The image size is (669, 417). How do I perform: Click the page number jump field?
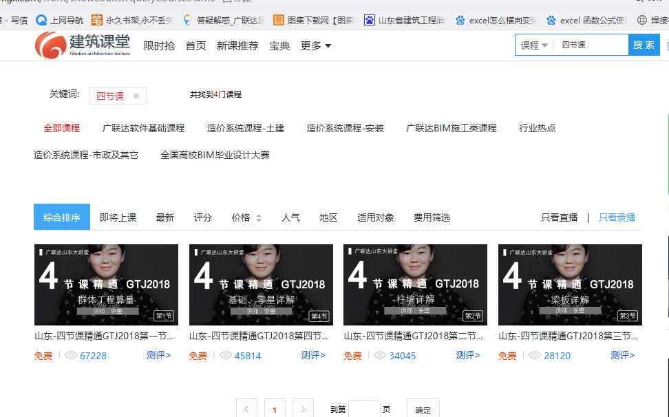tap(364, 409)
